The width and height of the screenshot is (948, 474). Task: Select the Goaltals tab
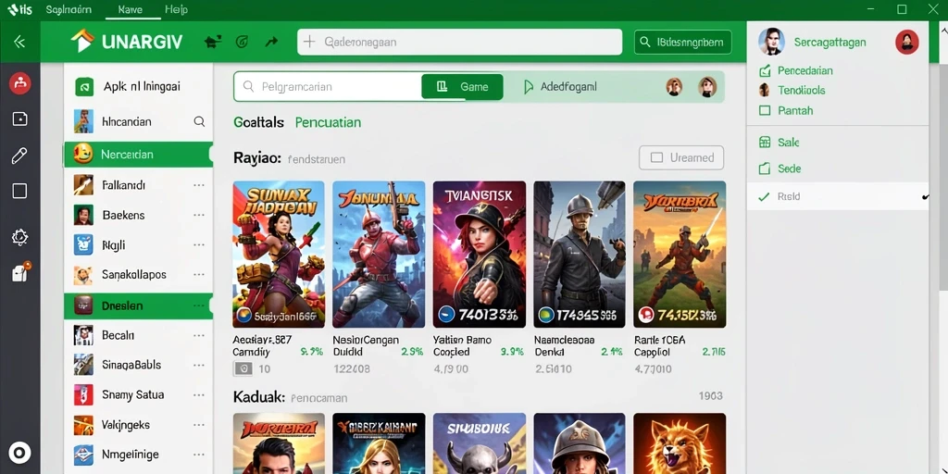click(x=259, y=122)
